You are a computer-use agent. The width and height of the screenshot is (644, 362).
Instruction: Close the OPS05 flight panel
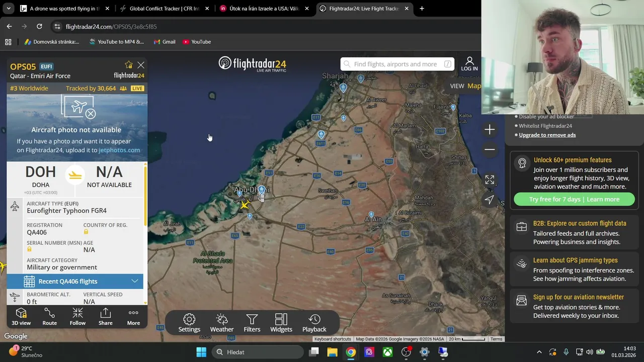pos(141,65)
